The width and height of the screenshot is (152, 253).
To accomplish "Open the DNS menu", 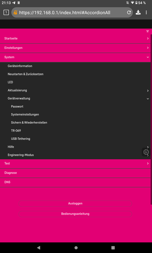I will 75,182.
